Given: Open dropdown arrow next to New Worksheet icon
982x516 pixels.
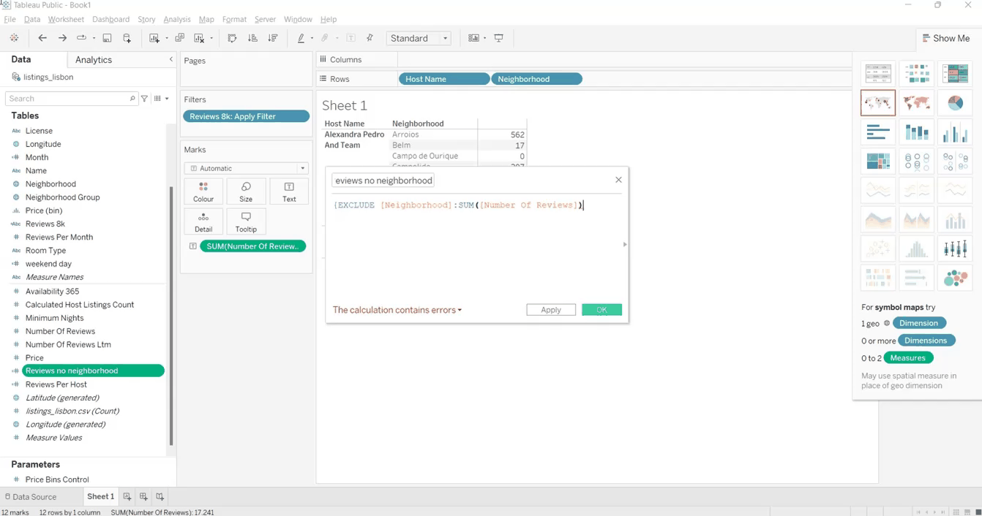Looking at the screenshot, I should tap(167, 38).
